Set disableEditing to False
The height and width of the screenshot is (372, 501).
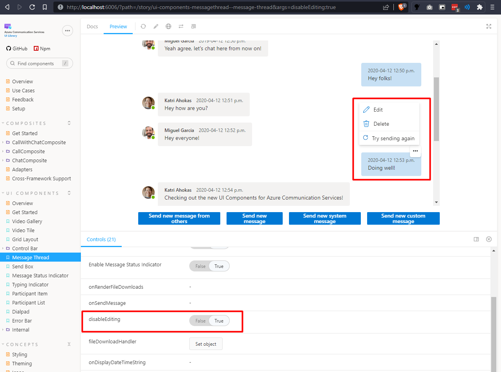[x=200, y=321]
